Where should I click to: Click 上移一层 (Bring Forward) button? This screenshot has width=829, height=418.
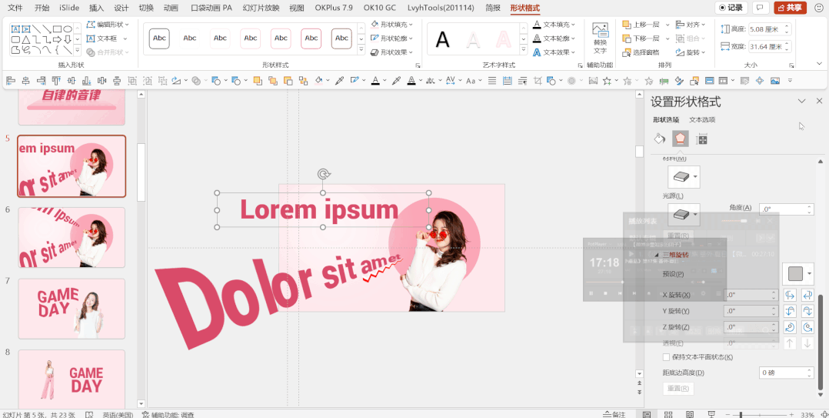click(x=641, y=25)
